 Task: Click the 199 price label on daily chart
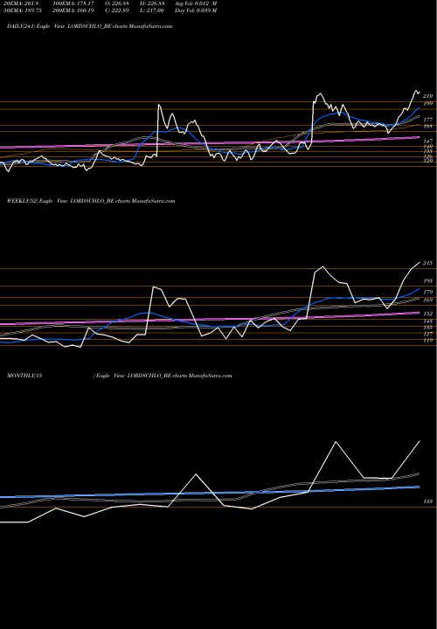[427, 103]
